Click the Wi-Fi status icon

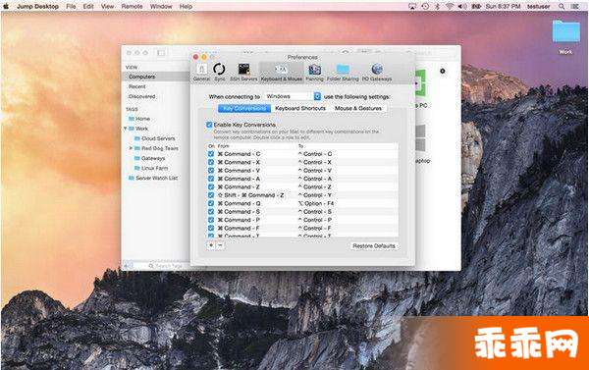point(450,7)
